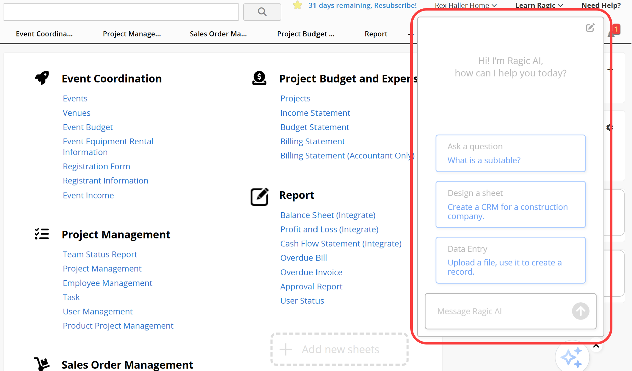Image resolution: width=632 pixels, height=371 pixels.
Task: Open the Projects sheet
Action: 295,98
